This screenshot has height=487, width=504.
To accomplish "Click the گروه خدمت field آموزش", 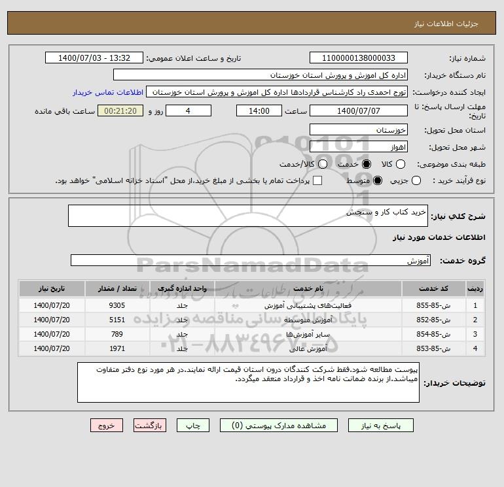I will click(x=251, y=260).
